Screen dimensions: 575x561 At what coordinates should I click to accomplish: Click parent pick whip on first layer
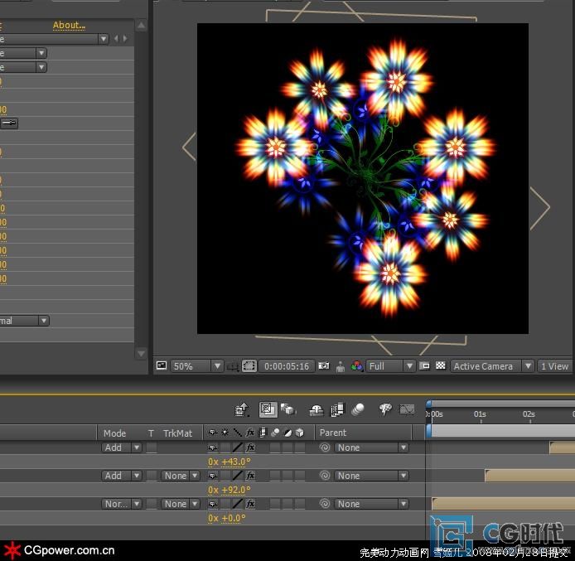[x=325, y=447]
